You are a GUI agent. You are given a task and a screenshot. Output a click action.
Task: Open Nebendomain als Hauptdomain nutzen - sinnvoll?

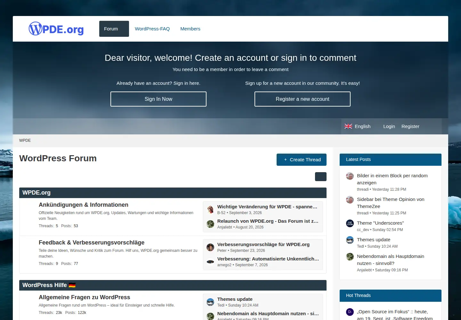point(391,260)
